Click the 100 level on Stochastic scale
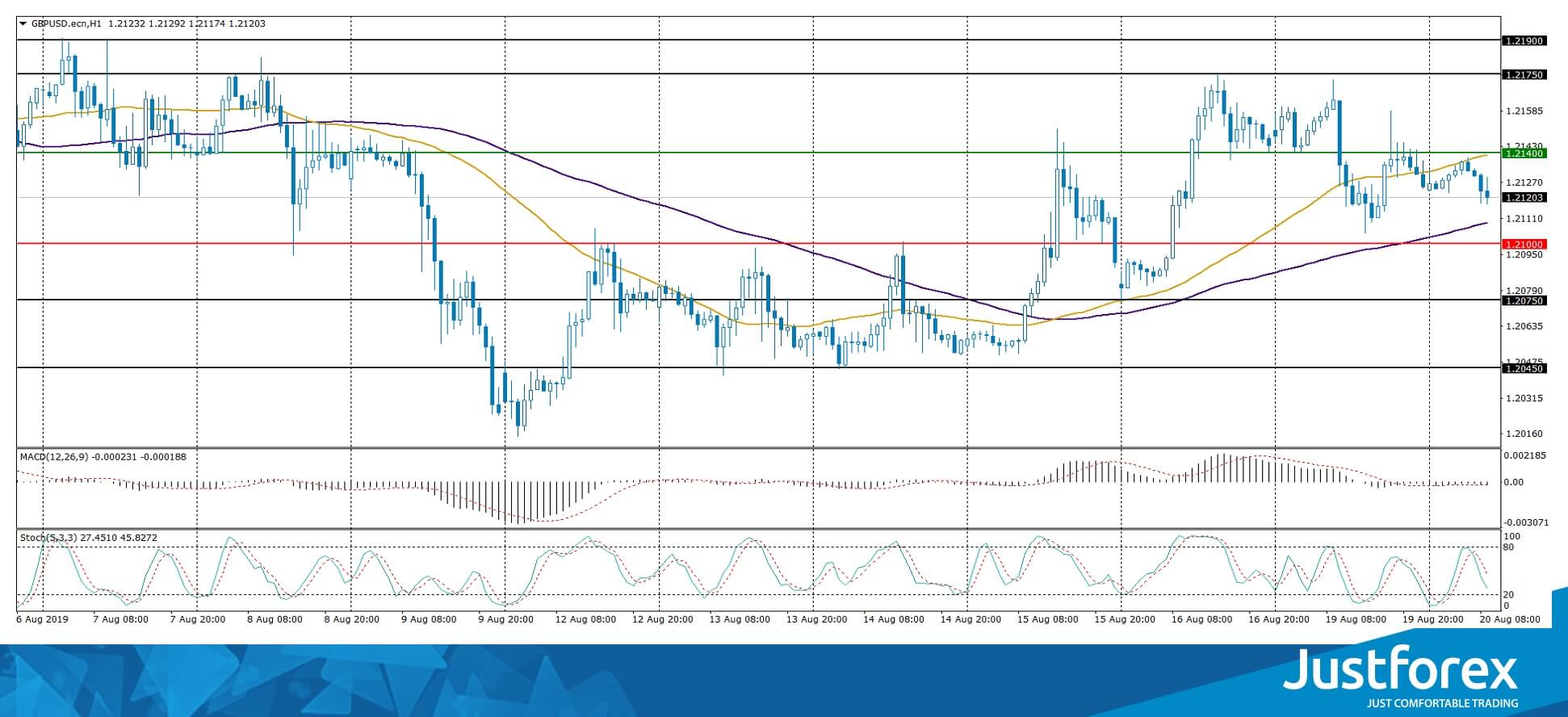This screenshot has width=1568, height=717. (x=1513, y=537)
